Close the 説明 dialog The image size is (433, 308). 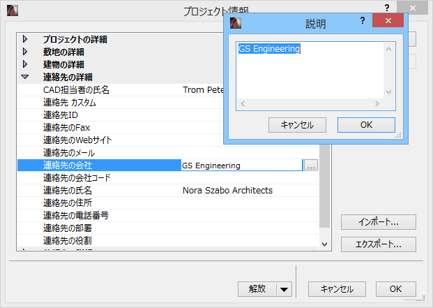click(x=388, y=20)
